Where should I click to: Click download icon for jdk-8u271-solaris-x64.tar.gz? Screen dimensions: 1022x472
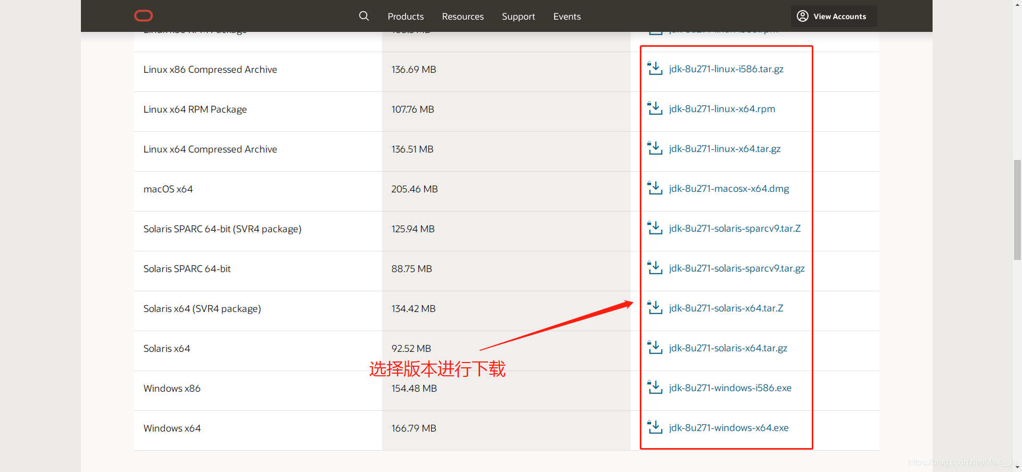[x=655, y=348]
